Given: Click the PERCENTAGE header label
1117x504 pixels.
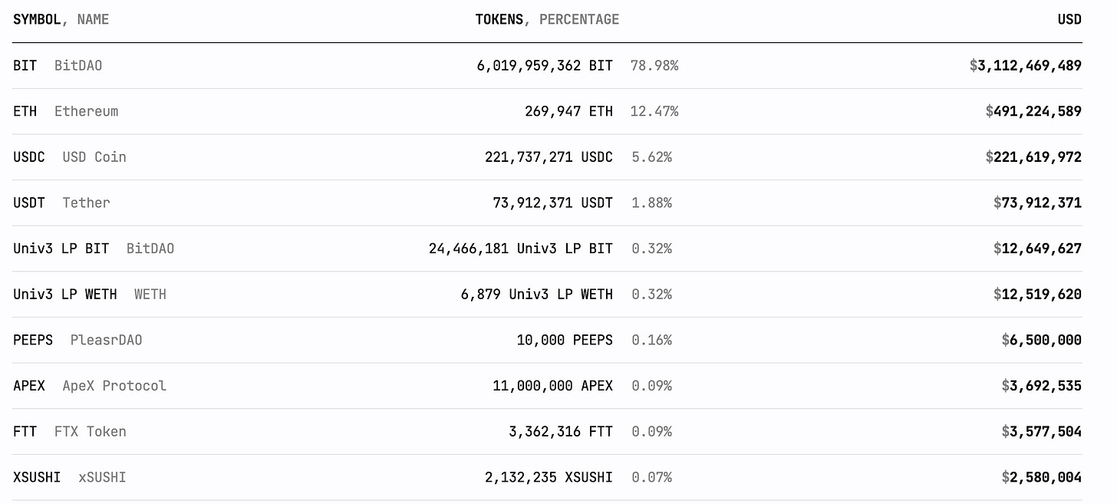Looking at the screenshot, I should pos(579,19).
